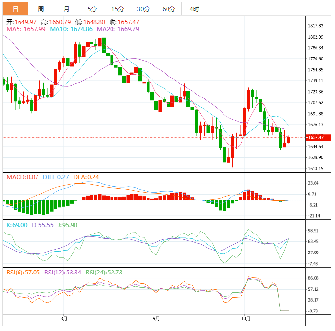Click the 98.91 KDJ axis label
The height and width of the screenshot is (331, 335).
[x=313, y=231]
